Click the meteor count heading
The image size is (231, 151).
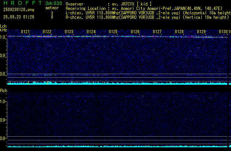[52, 8]
